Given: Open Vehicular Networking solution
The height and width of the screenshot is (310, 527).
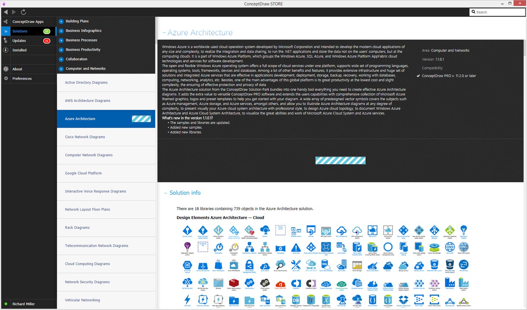Looking at the screenshot, I should point(106,300).
